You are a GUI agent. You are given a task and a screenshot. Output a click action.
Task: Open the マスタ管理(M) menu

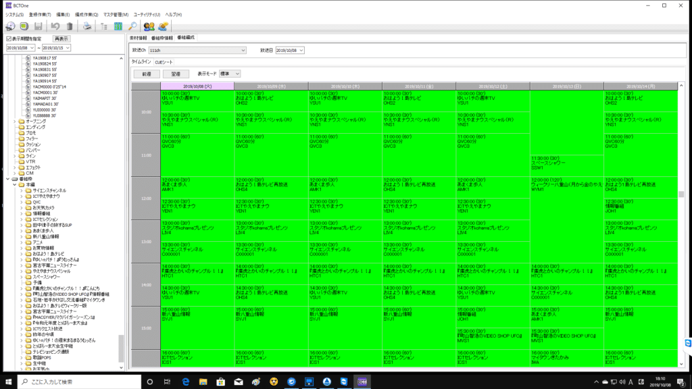click(116, 15)
